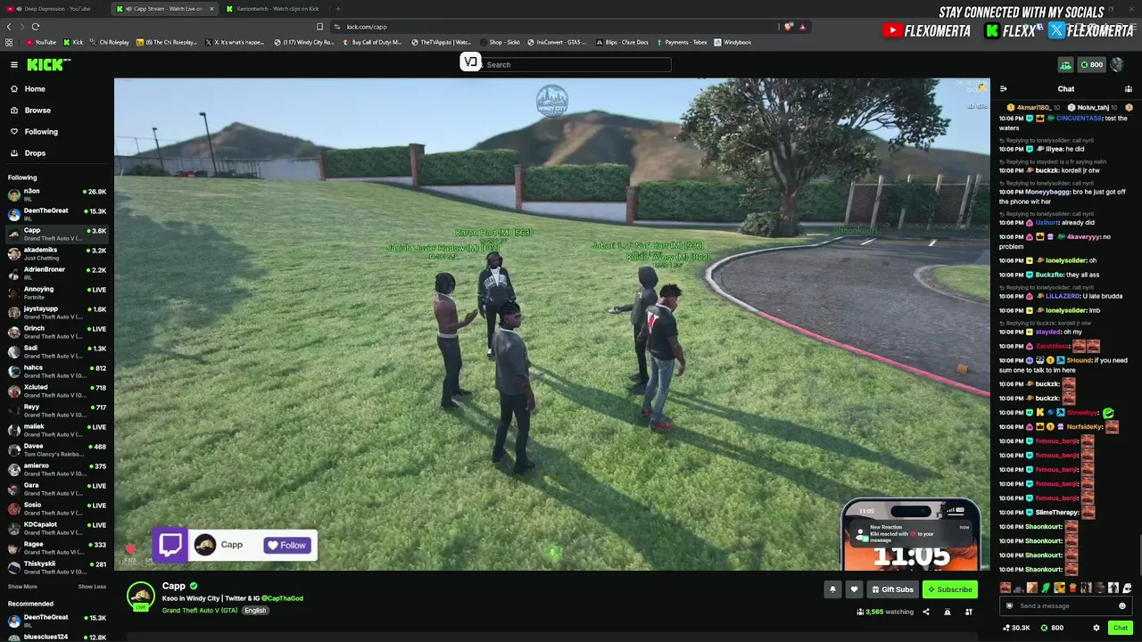
Task: Reload the page
Action: click(36, 27)
